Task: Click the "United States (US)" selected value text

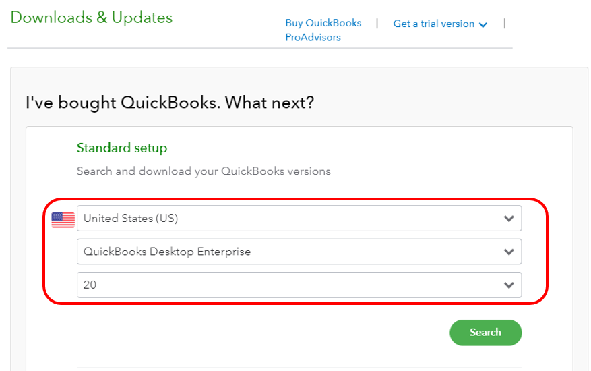Action: click(131, 219)
